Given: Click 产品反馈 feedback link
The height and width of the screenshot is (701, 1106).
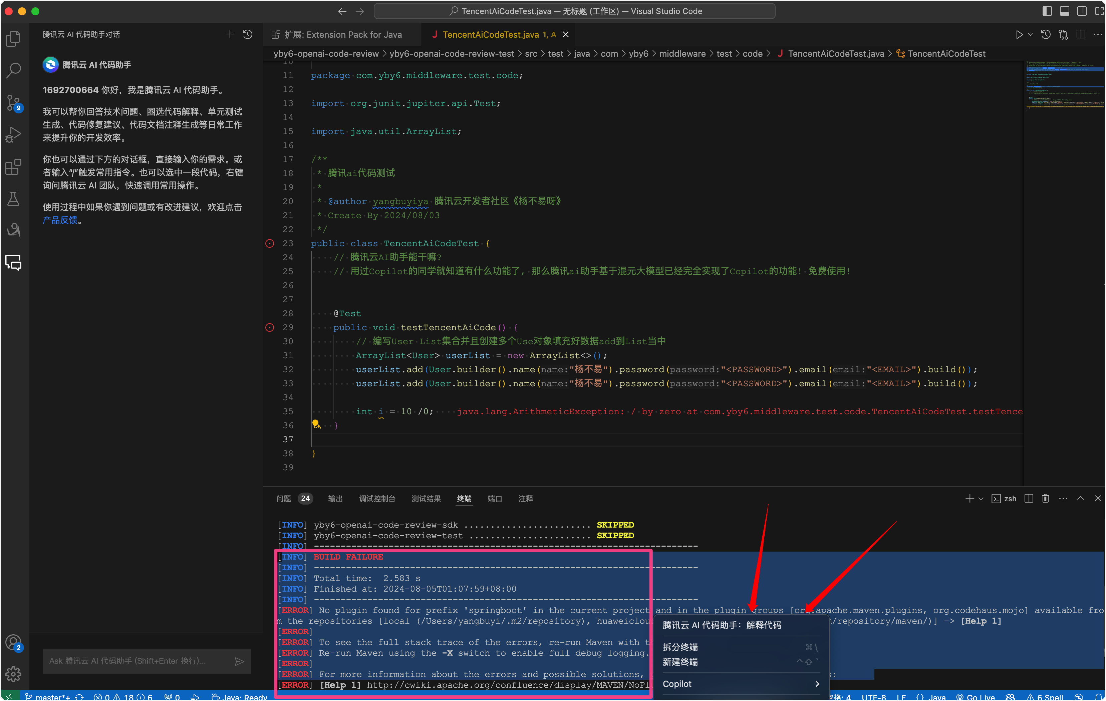Looking at the screenshot, I should pyautogui.click(x=60, y=220).
